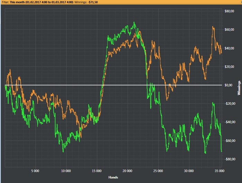The height and width of the screenshot is (183, 242).
Task: Click the 30 000 hands x-axis label
Action: click(x=189, y=171)
